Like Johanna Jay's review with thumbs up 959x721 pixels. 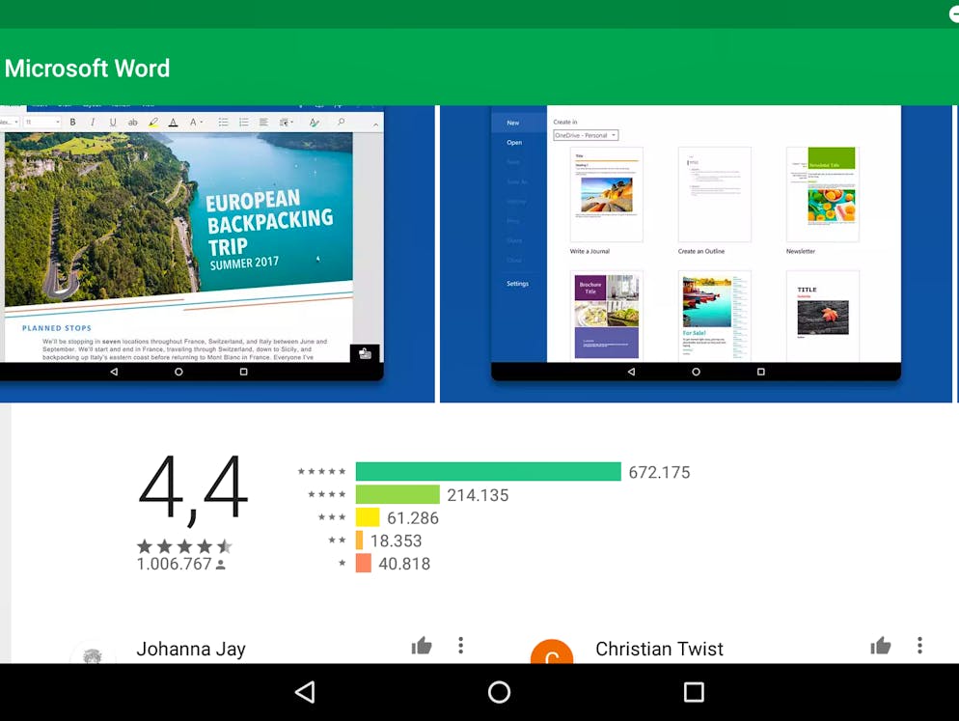pyautogui.click(x=422, y=645)
